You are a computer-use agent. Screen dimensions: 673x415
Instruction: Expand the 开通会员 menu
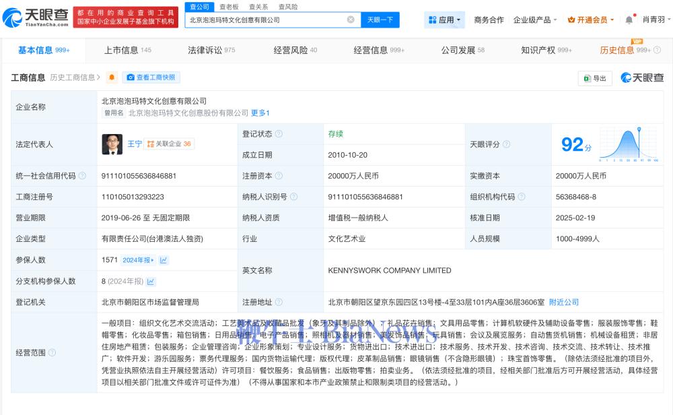[x=591, y=20]
